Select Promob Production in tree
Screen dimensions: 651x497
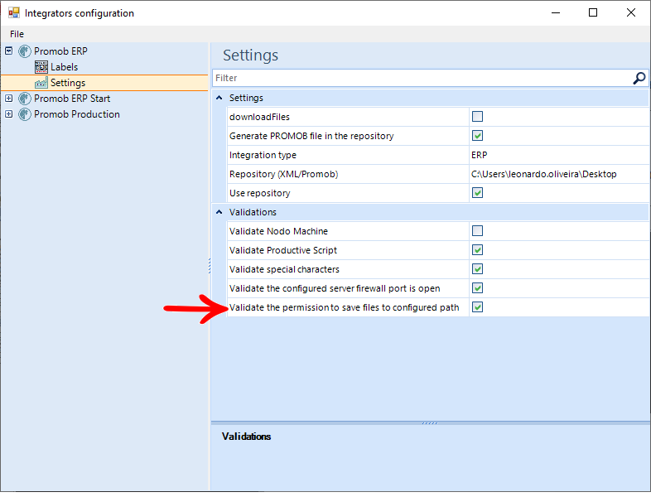(77, 114)
